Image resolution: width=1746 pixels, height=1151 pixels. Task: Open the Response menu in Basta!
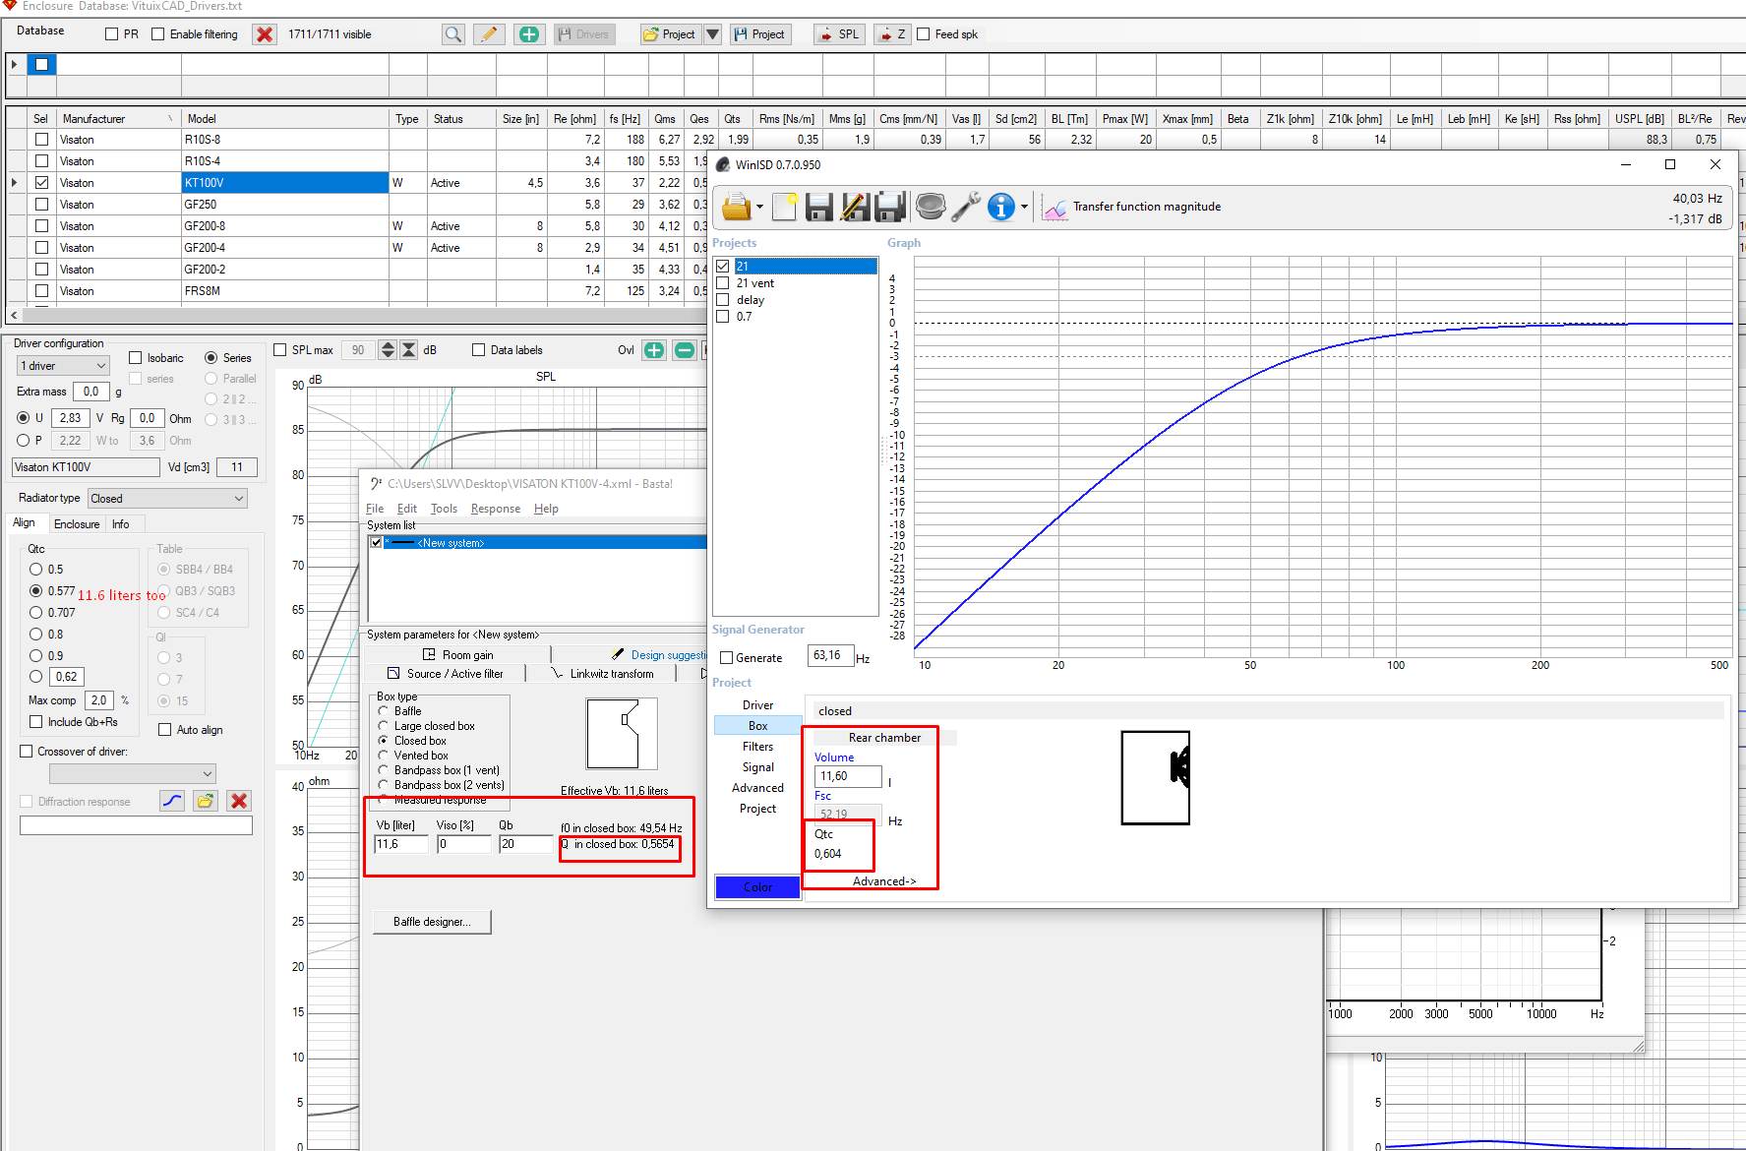coord(496,509)
